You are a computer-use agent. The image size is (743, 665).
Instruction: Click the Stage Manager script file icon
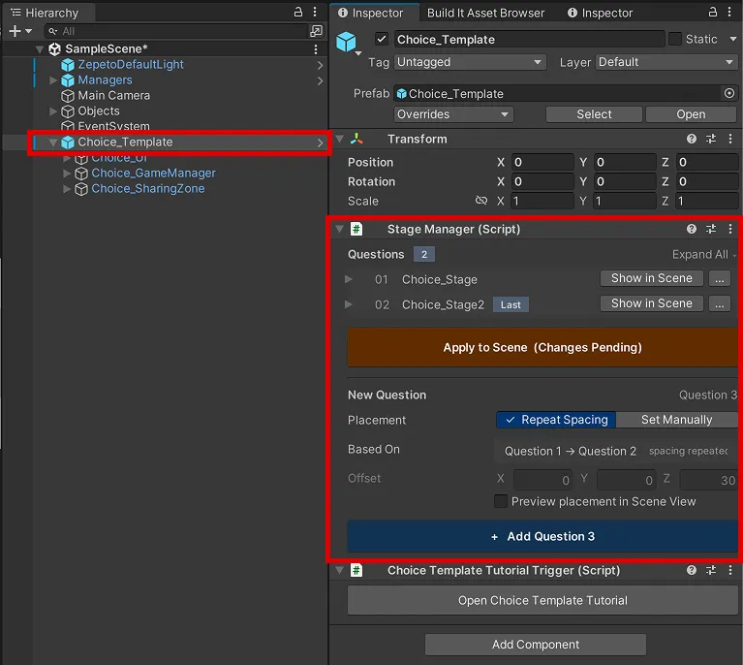[x=356, y=229]
